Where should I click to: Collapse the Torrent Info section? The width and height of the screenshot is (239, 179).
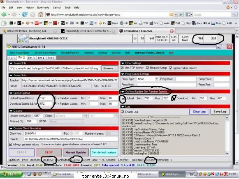pyautogui.click(x=11, y=75)
